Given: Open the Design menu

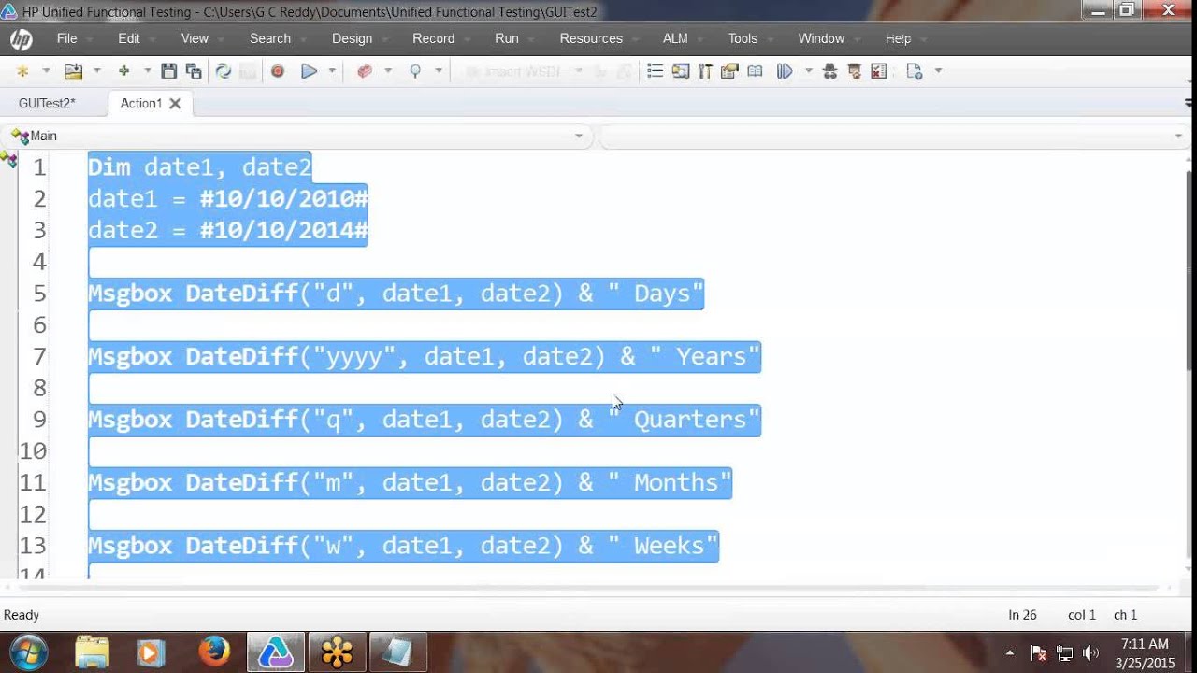Looking at the screenshot, I should (x=352, y=38).
